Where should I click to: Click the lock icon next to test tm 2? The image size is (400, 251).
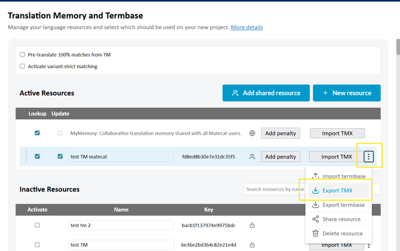click(252, 225)
